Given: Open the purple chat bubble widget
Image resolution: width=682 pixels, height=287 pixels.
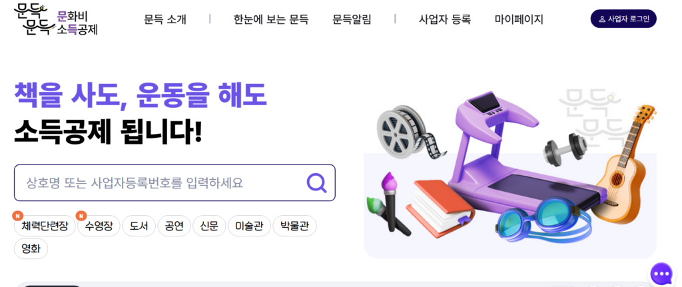Looking at the screenshot, I should [661, 274].
